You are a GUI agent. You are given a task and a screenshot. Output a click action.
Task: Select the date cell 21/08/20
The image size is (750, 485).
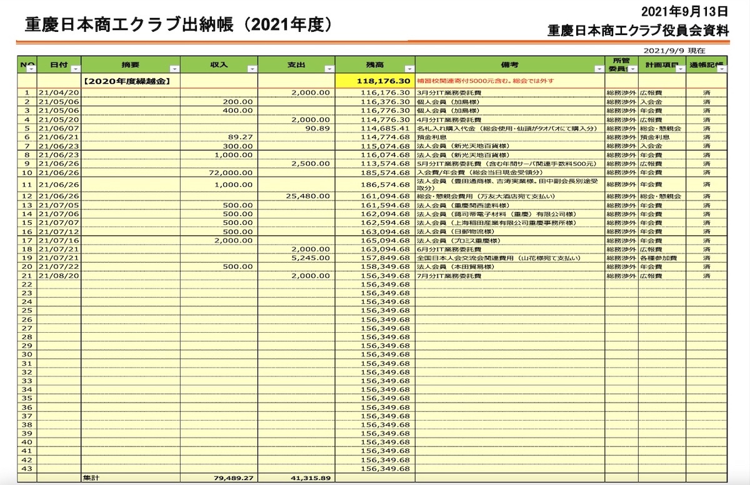click(x=59, y=275)
